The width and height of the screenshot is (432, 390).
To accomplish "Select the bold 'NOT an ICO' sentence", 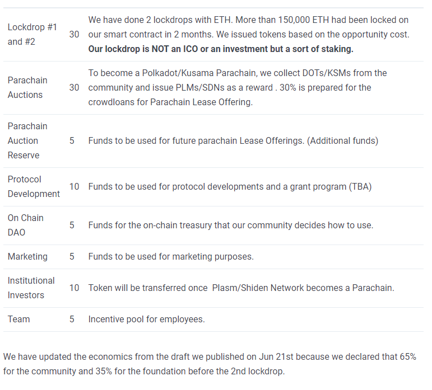I will tap(221, 49).
